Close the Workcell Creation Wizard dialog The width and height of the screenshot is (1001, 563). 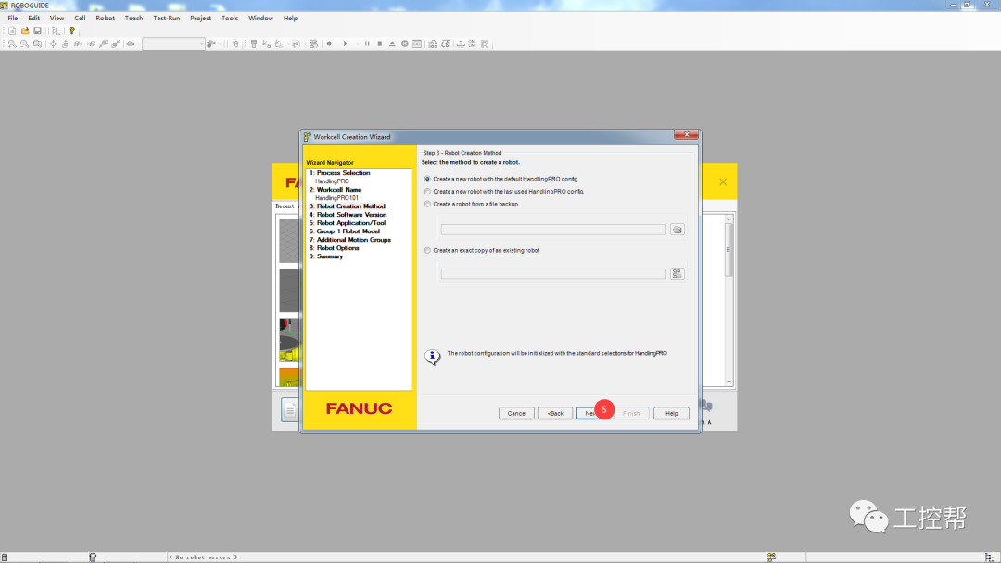(x=686, y=134)
